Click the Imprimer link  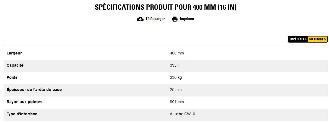pos(187,19)
